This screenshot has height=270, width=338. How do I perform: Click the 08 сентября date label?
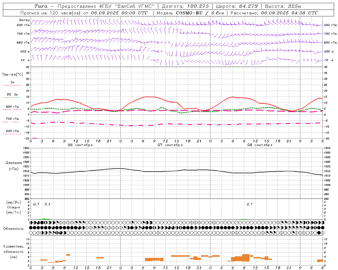(x=260, y=145)
